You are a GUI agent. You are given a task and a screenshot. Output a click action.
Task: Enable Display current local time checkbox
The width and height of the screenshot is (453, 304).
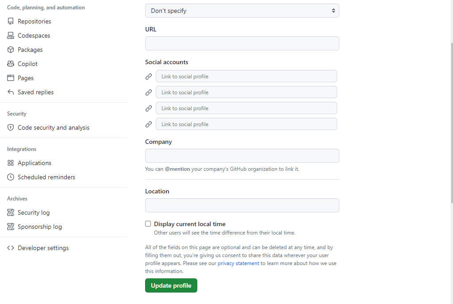(x=148, y=224)
